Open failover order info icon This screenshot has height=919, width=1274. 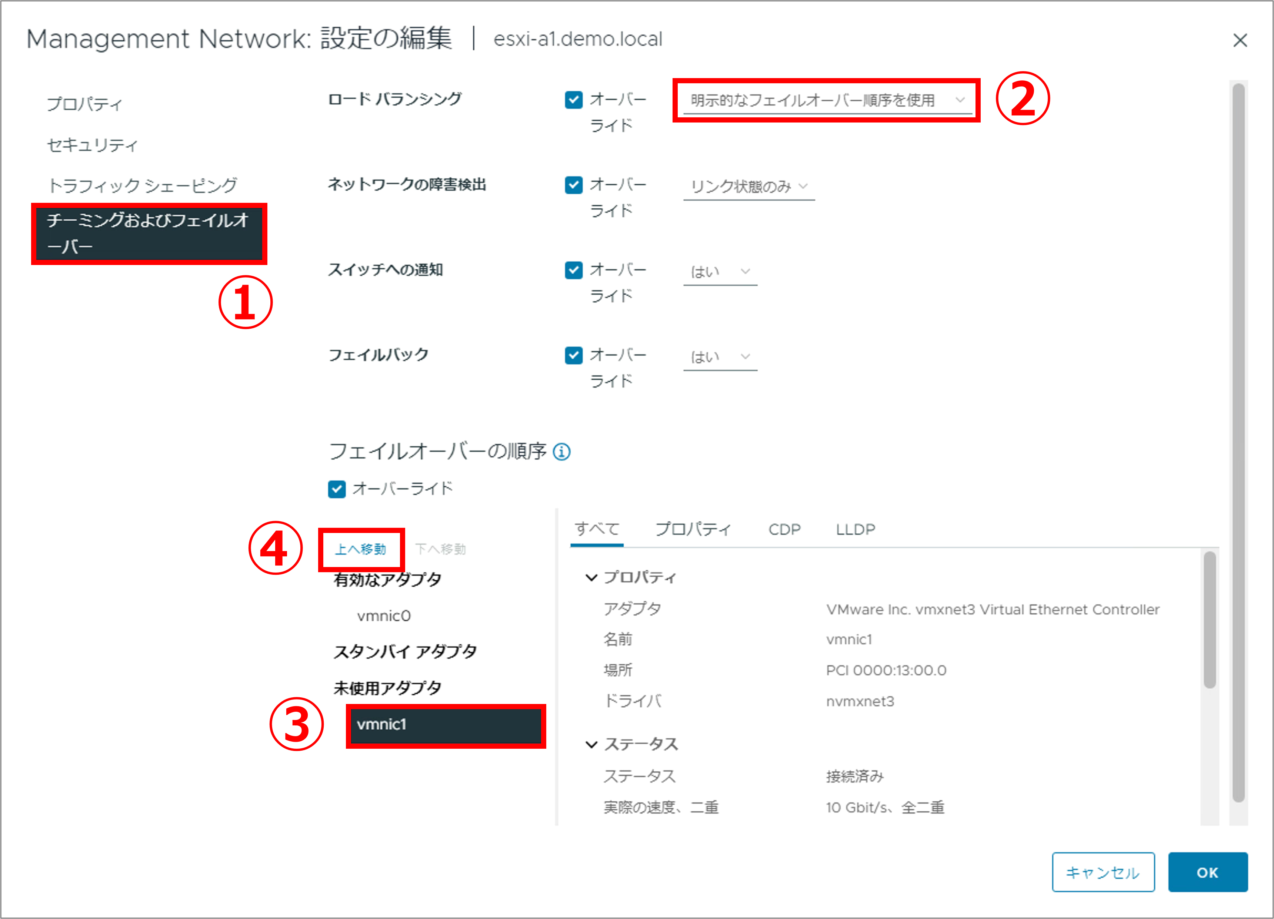tap(561, 452)
